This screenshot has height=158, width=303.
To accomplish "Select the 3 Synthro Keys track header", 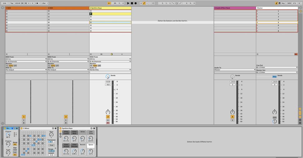I will [x=110, y=8].
